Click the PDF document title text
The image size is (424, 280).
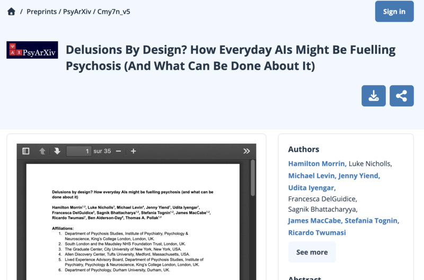[132, 194]
